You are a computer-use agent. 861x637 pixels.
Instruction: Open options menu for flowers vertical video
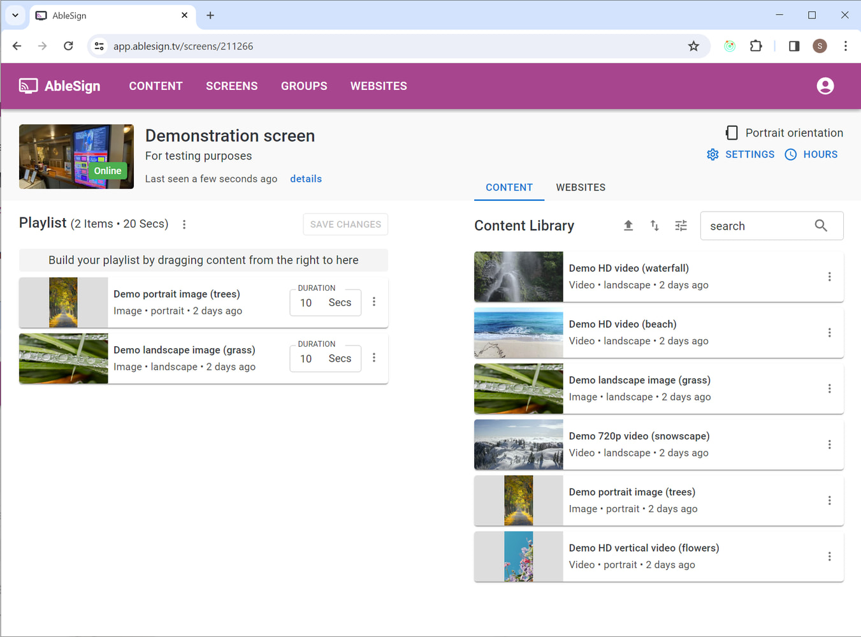point(829,557)
